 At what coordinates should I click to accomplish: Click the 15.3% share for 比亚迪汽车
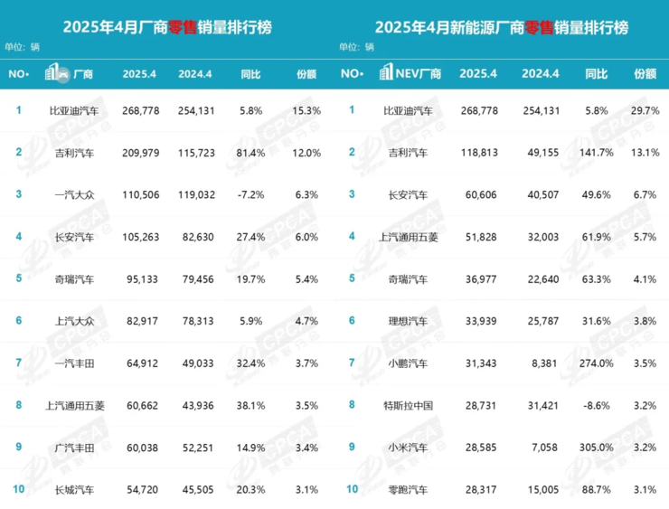pos(306,111)
